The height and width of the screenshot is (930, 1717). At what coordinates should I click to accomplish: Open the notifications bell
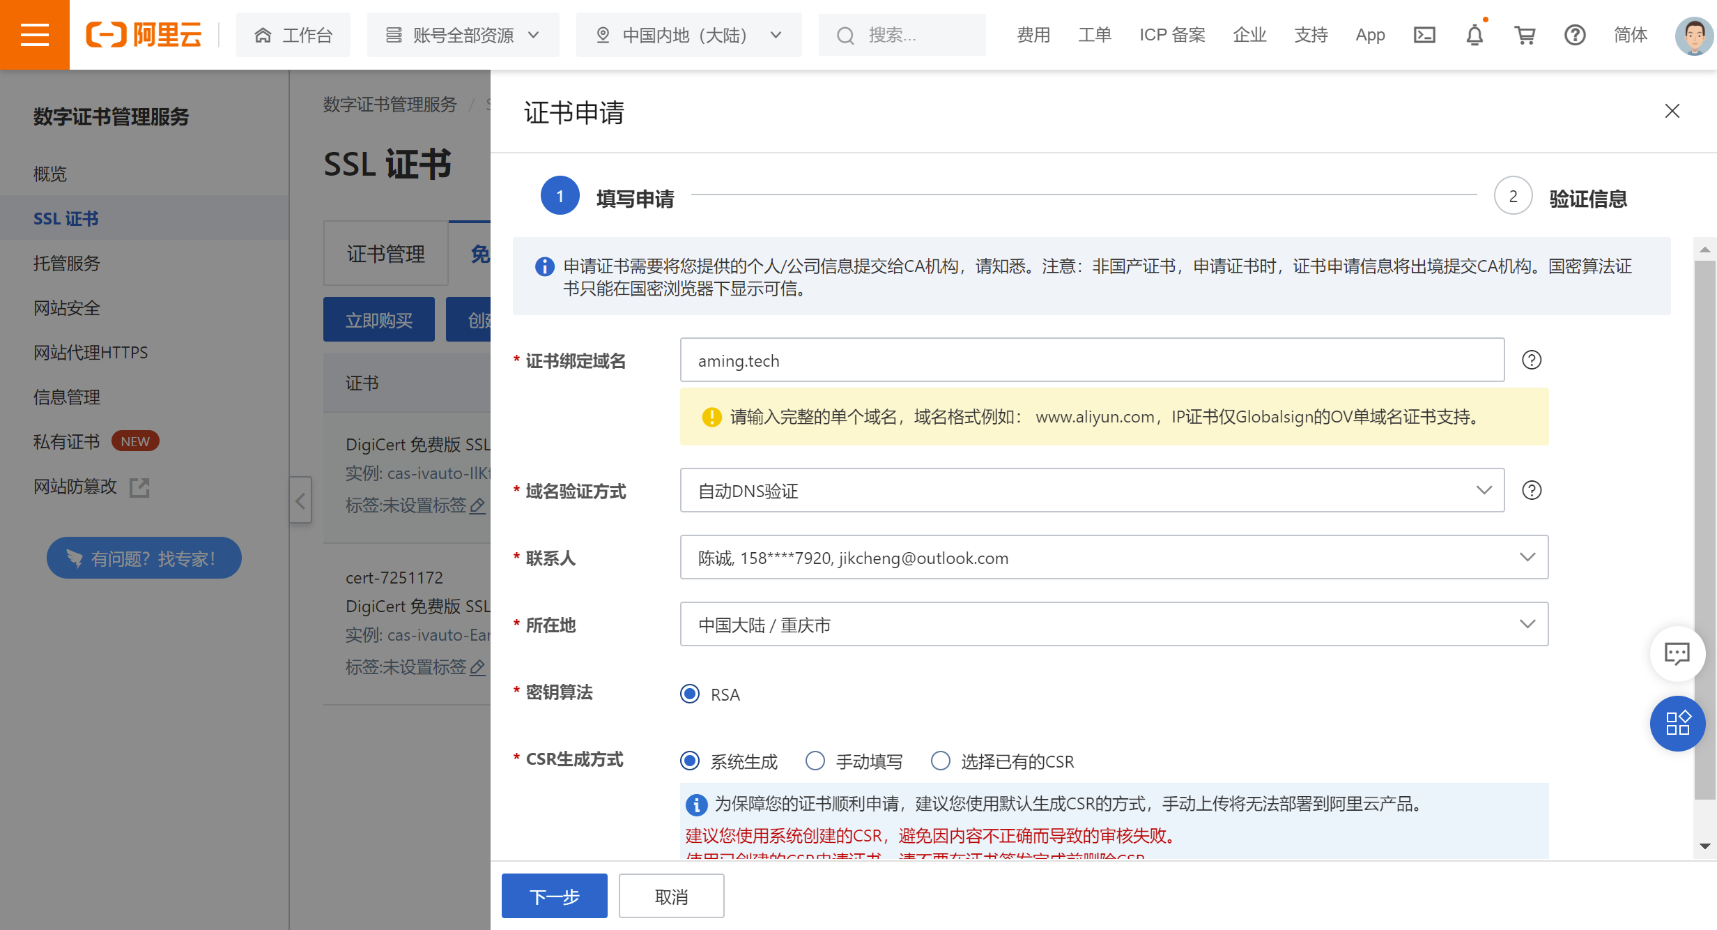1475,35
